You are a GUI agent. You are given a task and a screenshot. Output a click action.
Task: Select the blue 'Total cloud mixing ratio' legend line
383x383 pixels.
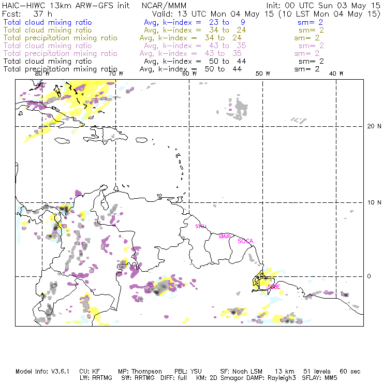(48, 22)
